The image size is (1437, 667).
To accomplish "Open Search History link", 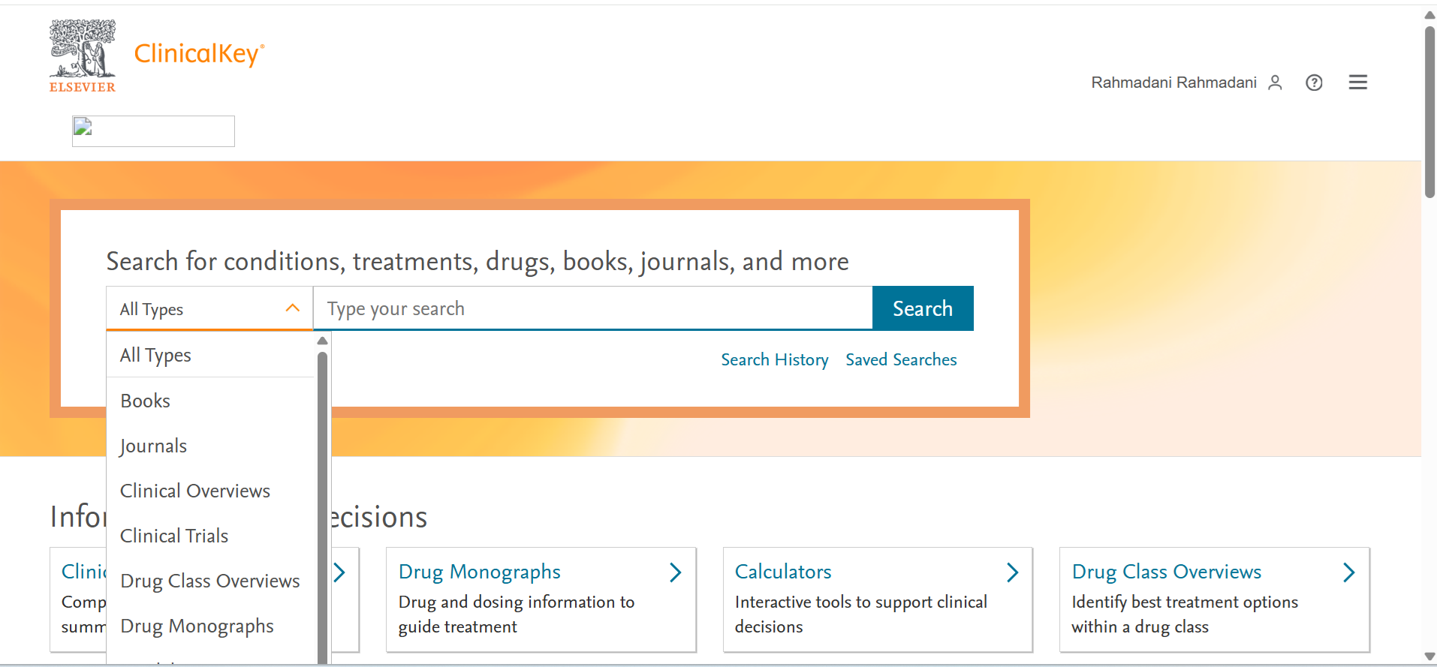I will coord(775,359).
